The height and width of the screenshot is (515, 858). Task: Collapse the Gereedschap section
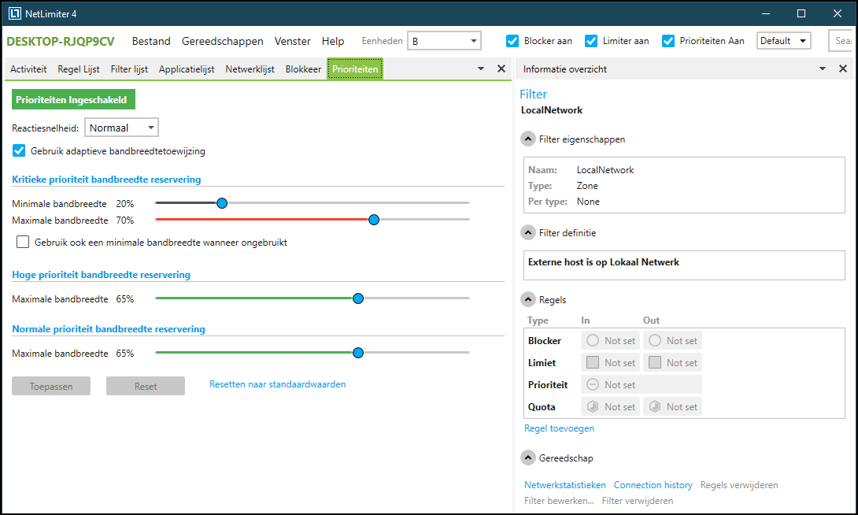coord(528,458)
